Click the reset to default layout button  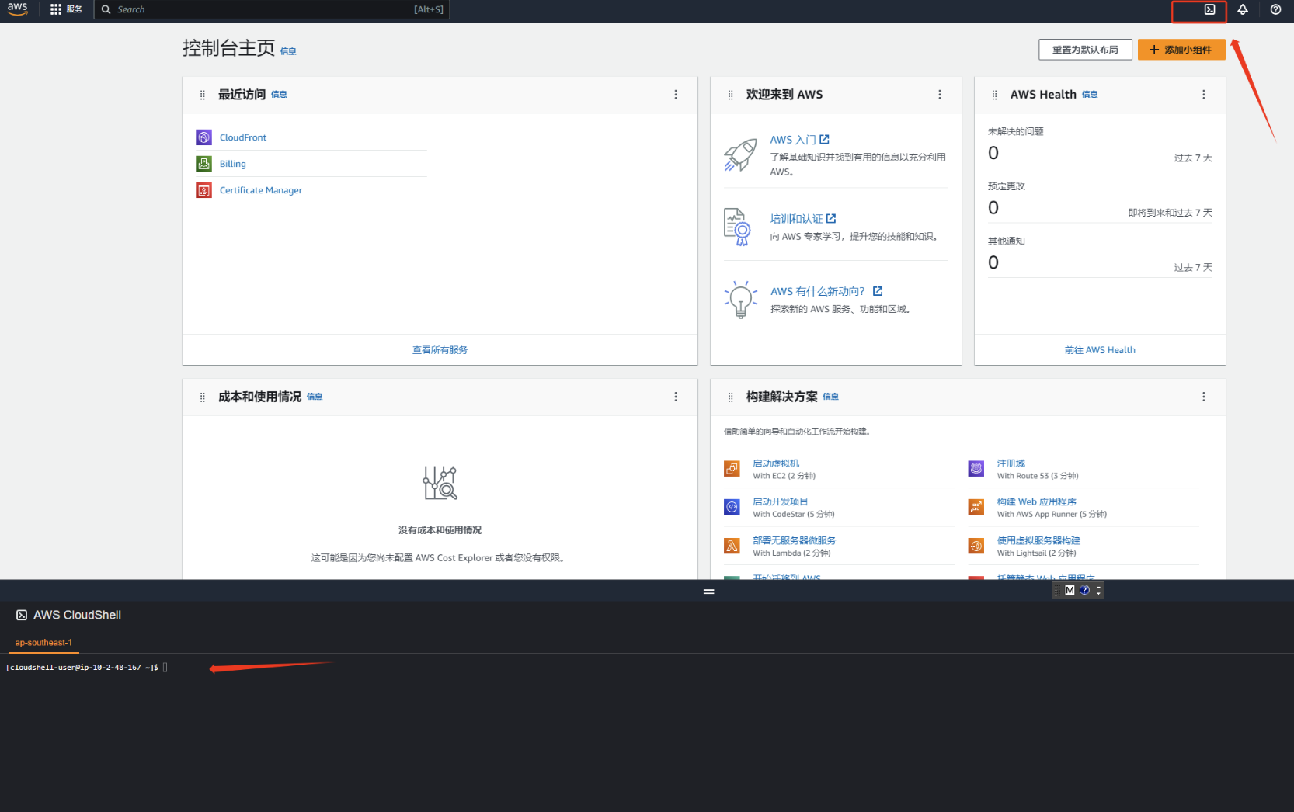1085,50
